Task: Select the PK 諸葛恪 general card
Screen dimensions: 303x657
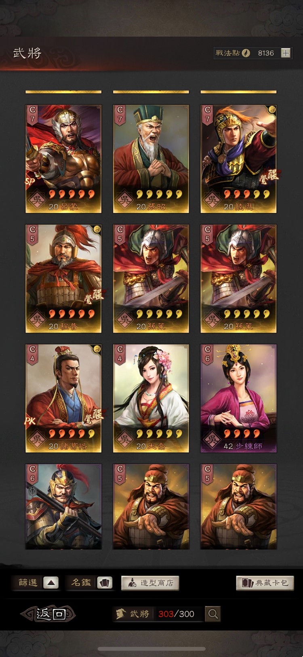Action: point(63,398)
